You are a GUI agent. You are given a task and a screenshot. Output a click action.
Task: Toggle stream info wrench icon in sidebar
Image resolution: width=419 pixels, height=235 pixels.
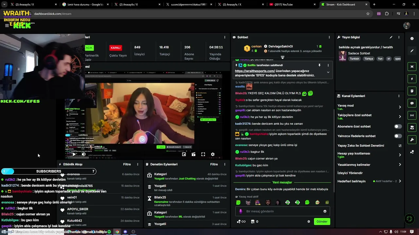tap(412, 140)
